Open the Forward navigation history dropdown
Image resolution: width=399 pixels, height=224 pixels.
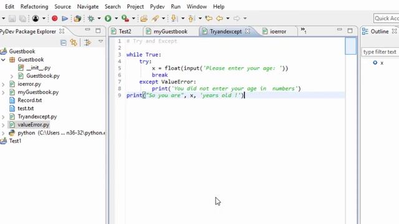point(245,19)
